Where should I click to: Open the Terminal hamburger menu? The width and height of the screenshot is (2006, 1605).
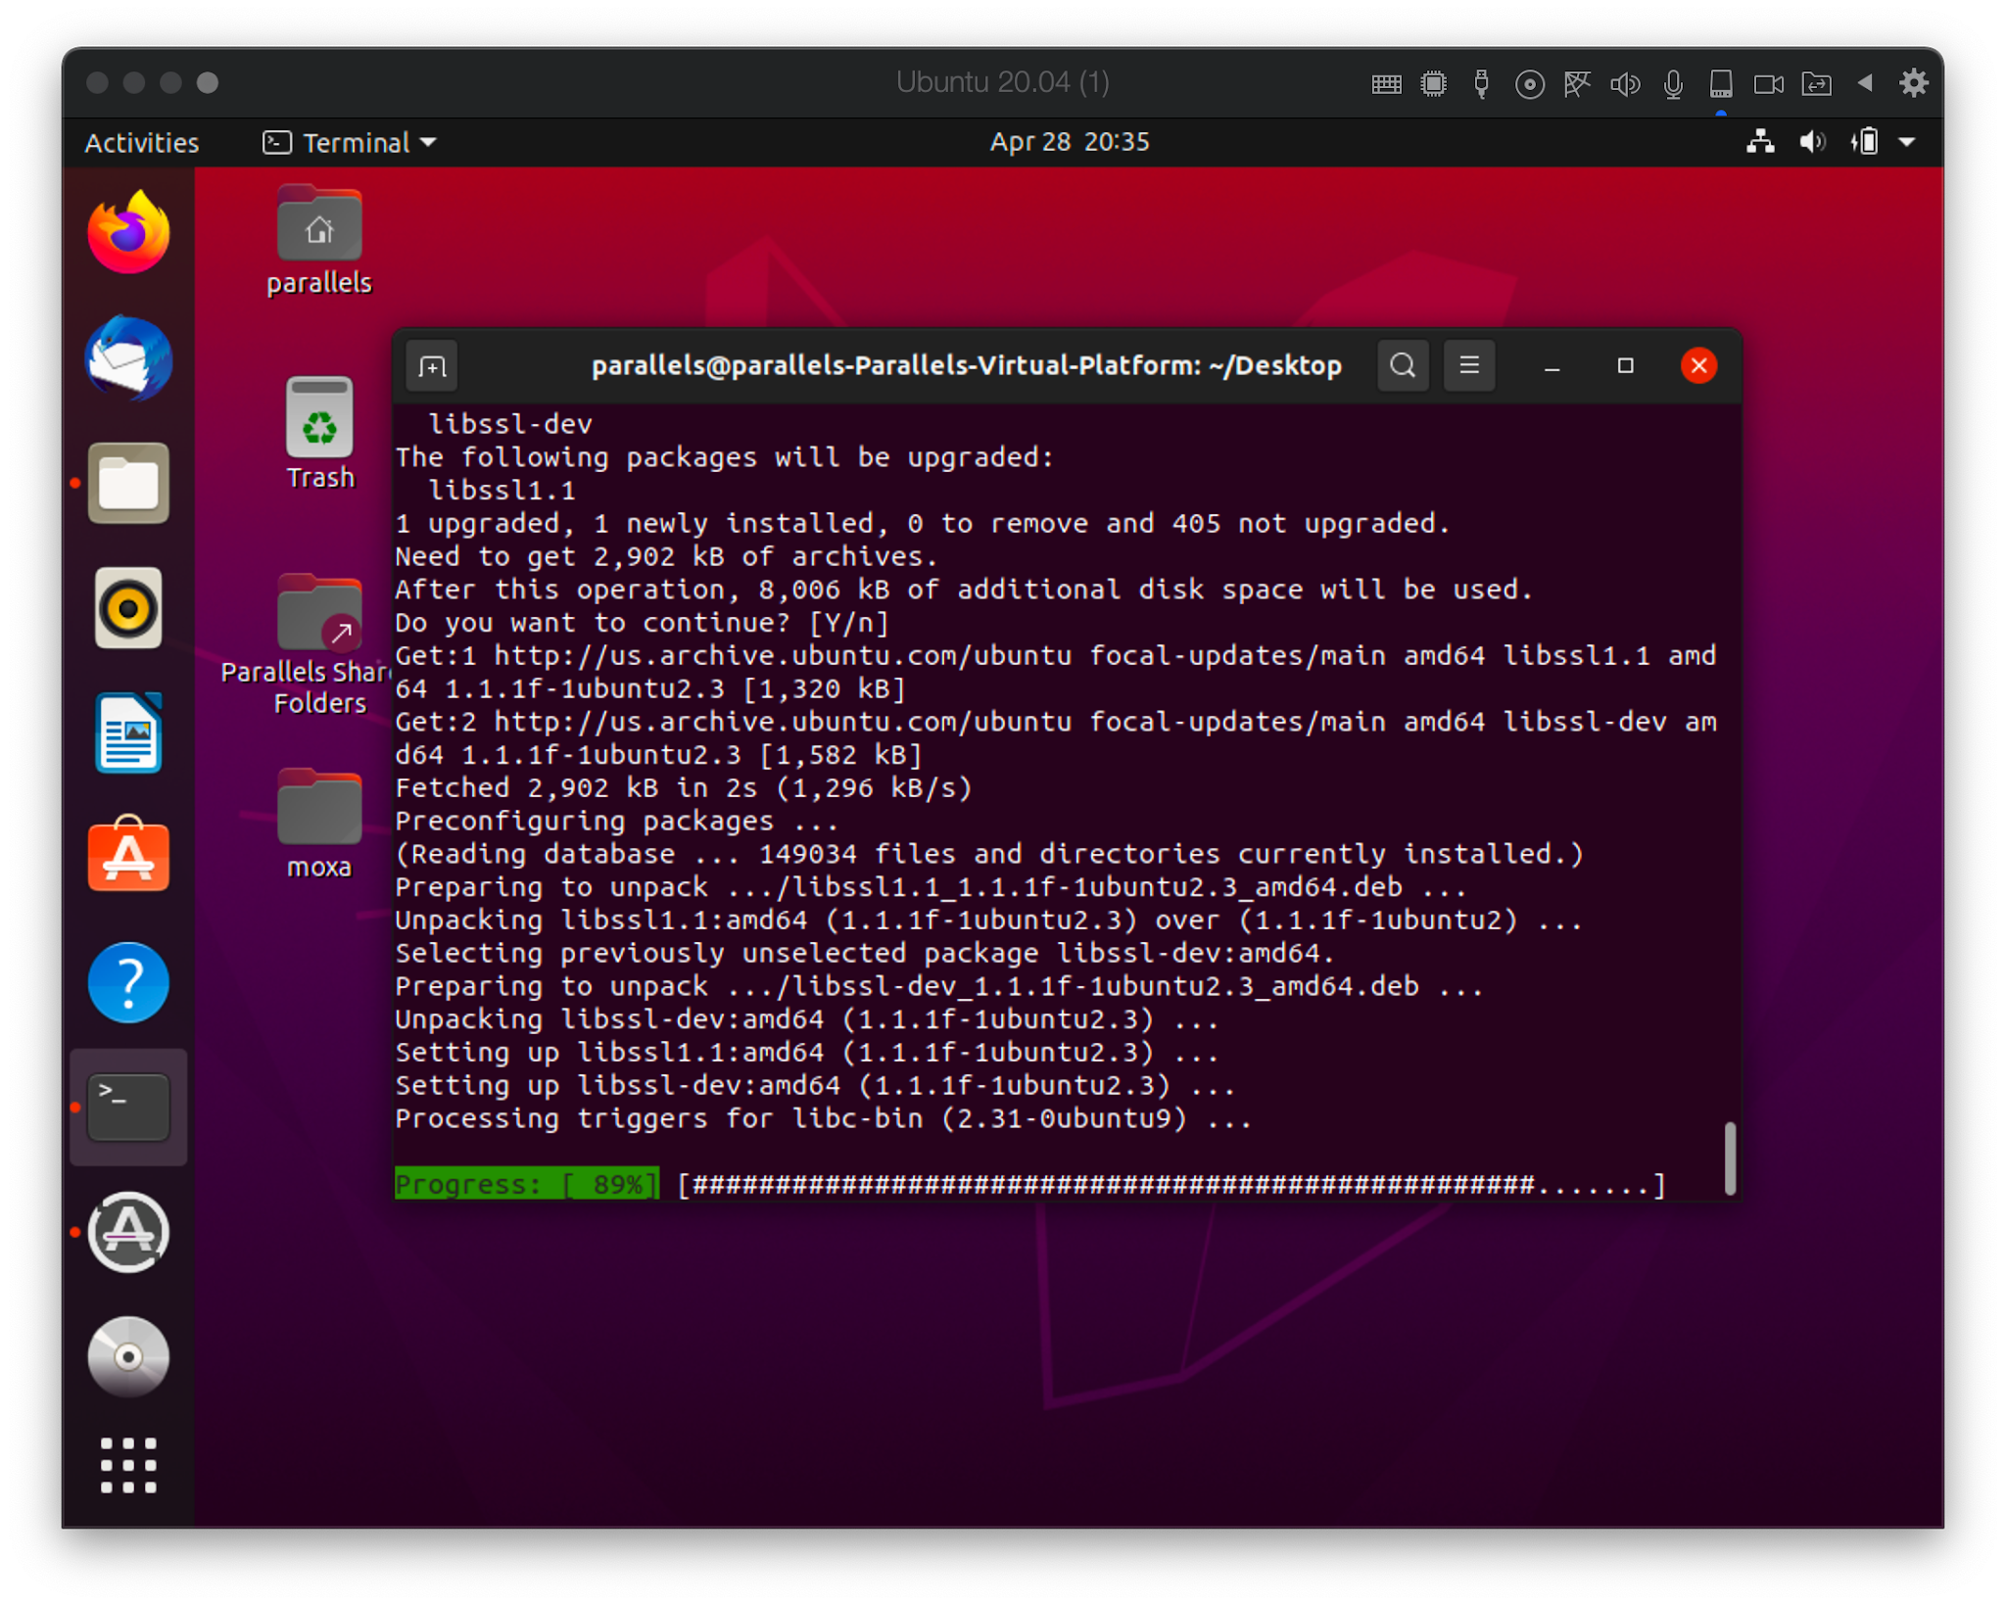tap(1468, 365)
